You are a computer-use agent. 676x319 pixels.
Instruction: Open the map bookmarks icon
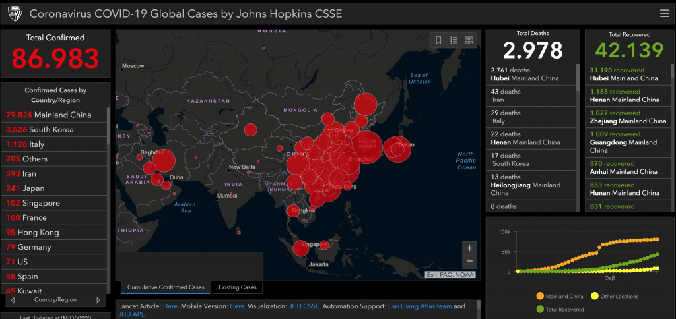[x=438, y=40]
